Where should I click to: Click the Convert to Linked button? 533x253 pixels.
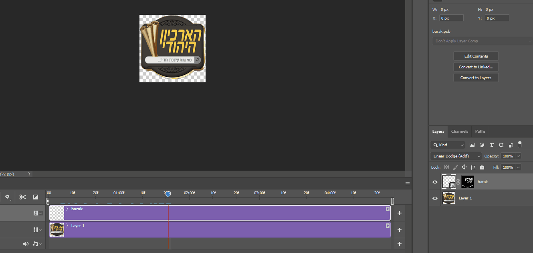[x=476, y=67]
